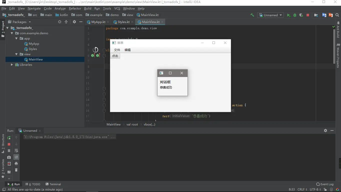341x192 pixels.
Task: Click Run with Coverage icon
Action: click(301, 15)
